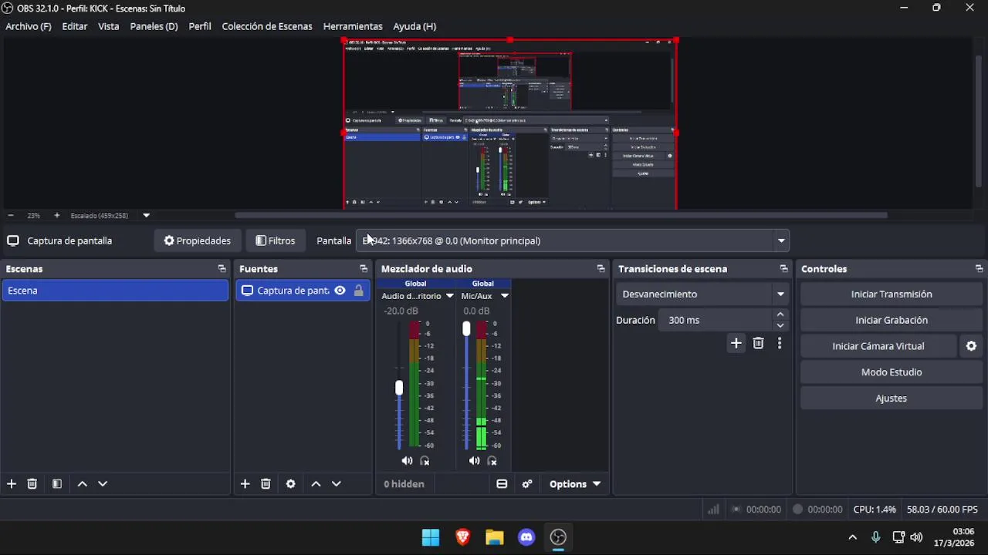Open Windows Start menu
The height and width of the screenshot is (555, 988).
click(x=431, y=537)
